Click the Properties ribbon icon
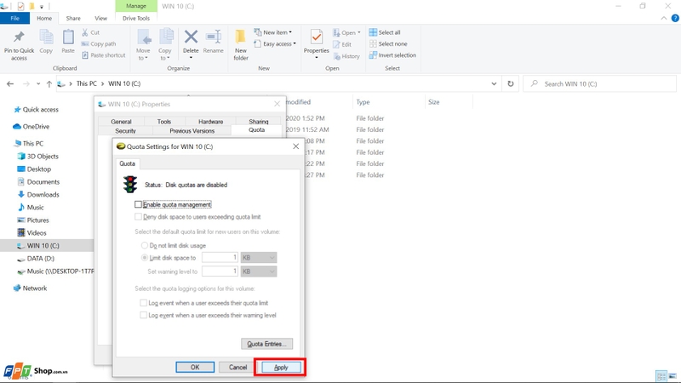Screen dimensions: 681x383 pos(317,37)
